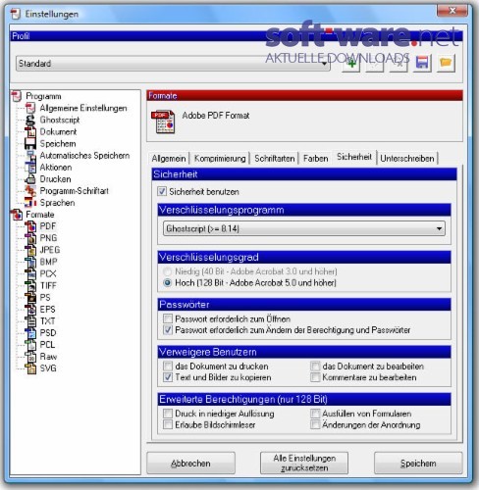Enable Passwort erforderlich zum Öffnen

168,318
